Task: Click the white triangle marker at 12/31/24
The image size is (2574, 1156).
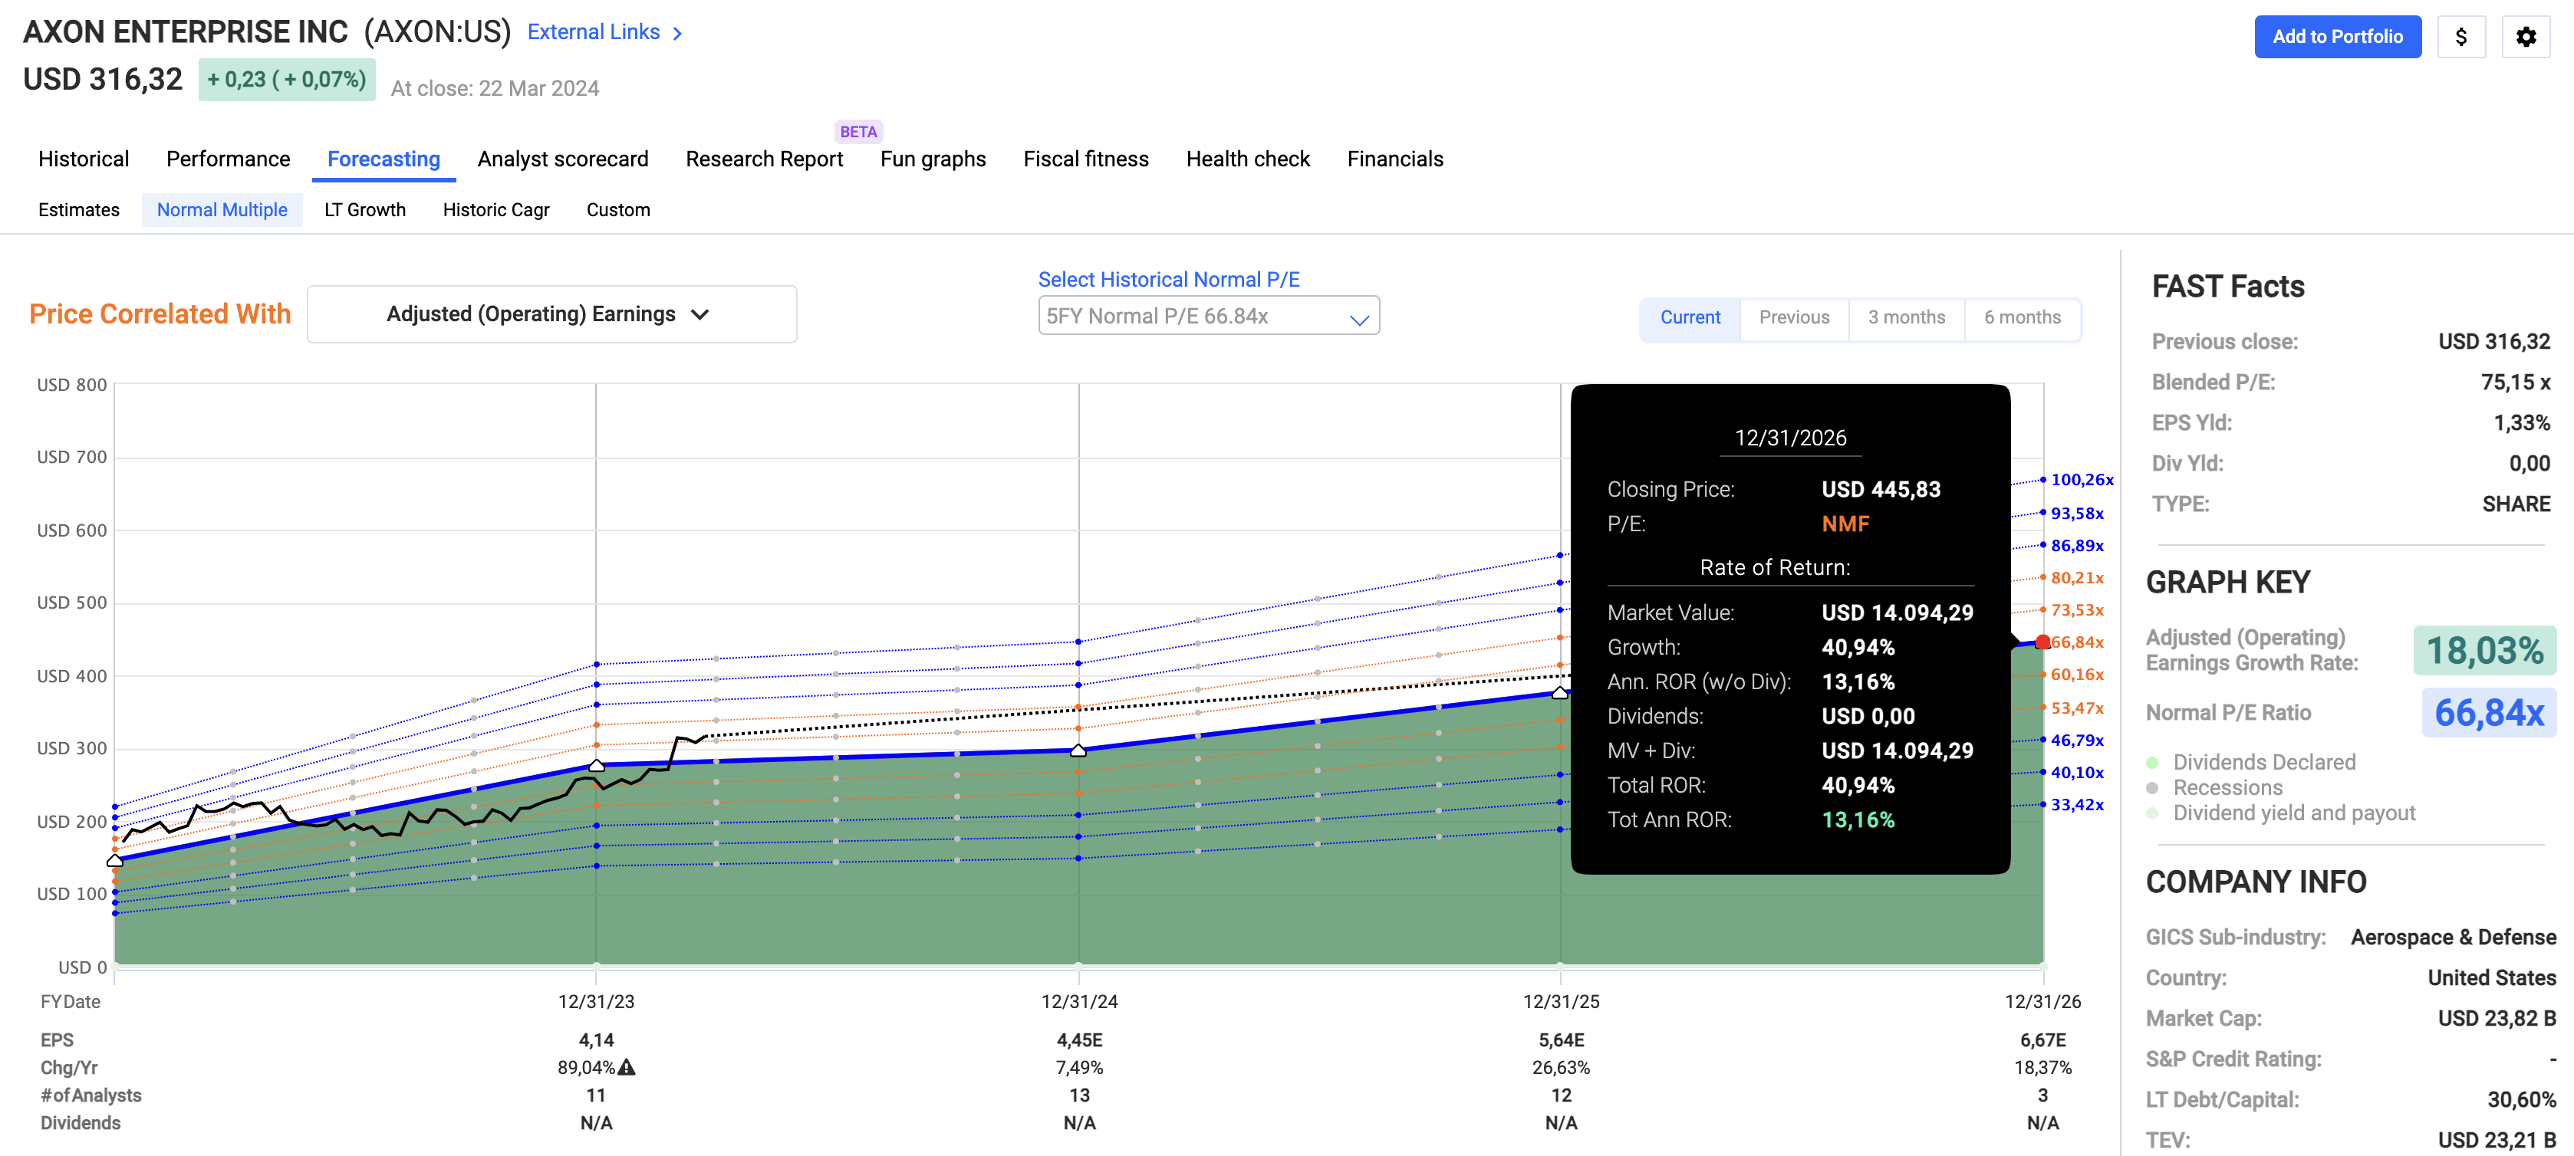Action: (1078, 750)
